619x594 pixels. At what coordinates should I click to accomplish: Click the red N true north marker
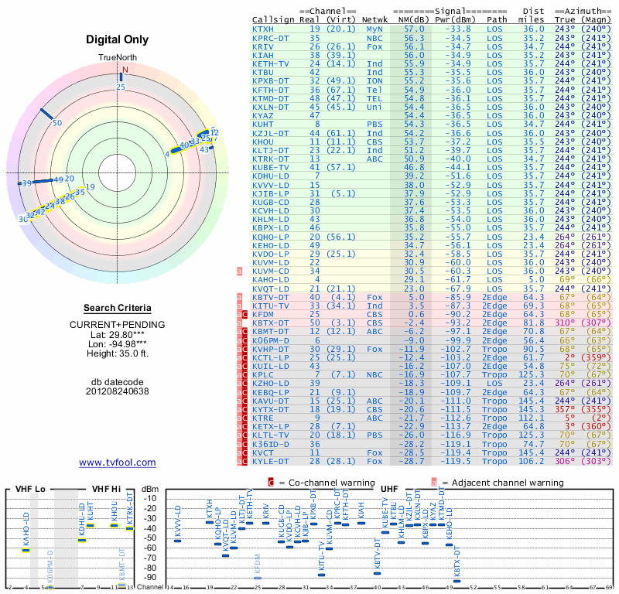pyautogui.click(x=123, y=70)
